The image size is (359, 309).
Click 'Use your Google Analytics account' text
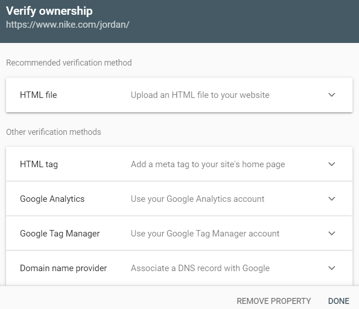tap(198, 199)
